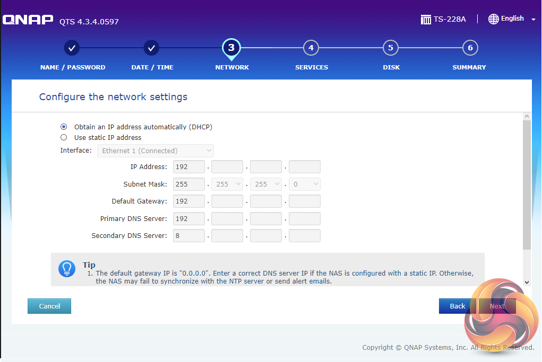Click the scrollbar up arrow
This screenshot has height=362, width=542.
pos(527,116)
